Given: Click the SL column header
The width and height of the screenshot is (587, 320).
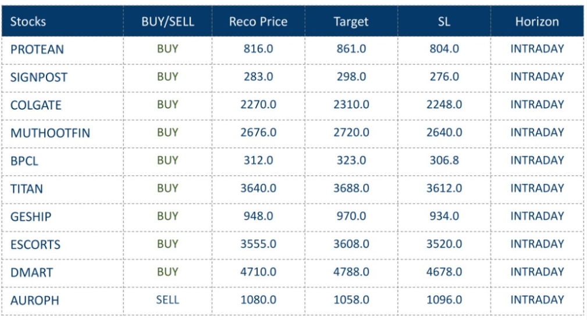Looking at the screenshot, I should pyautogui.click(x=444, y=21).
